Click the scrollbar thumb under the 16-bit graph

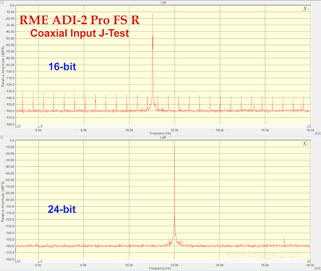point(40,126)
